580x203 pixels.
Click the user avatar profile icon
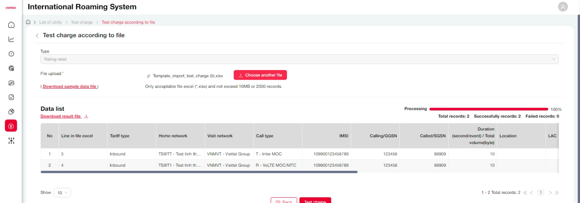(x=562, y=7)
